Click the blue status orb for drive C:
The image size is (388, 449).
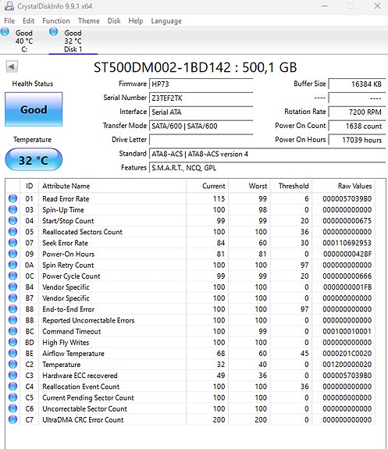pos(5,31)
